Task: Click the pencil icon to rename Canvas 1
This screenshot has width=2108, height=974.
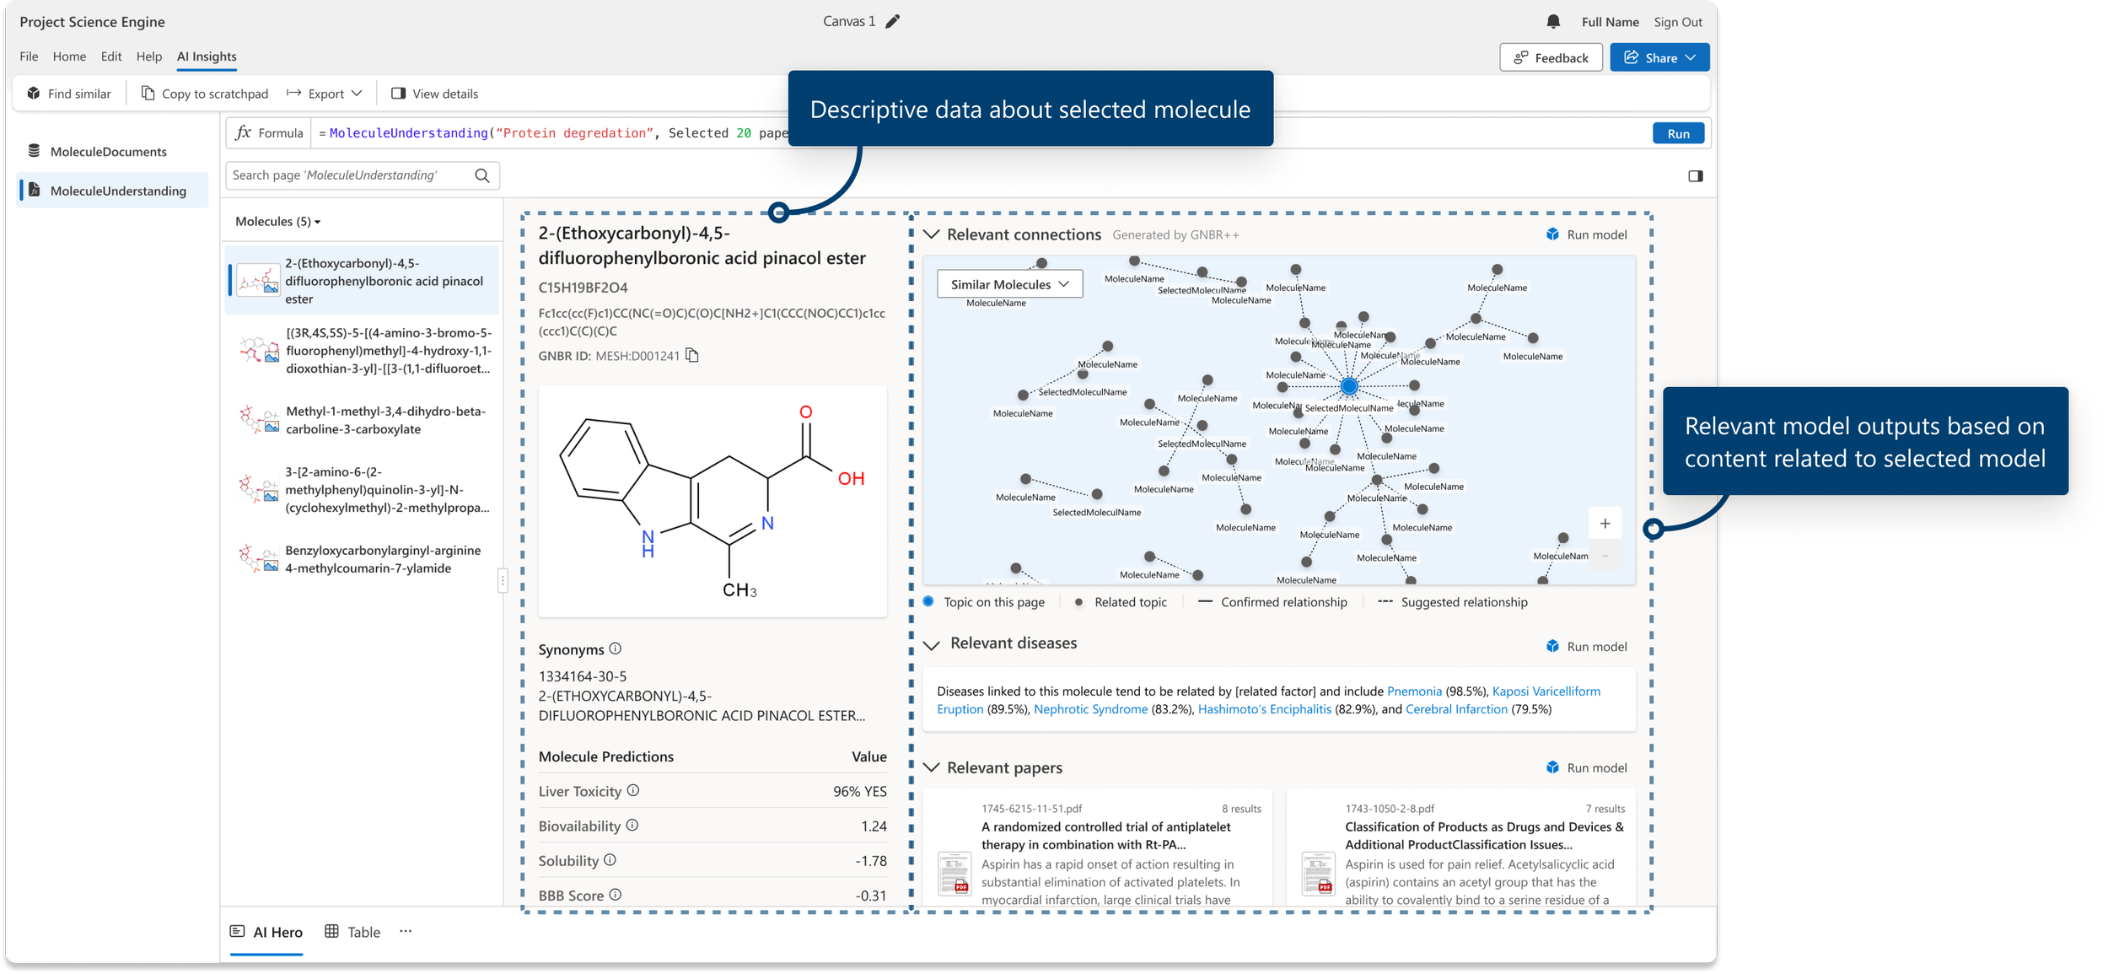Action: point(893,22)
